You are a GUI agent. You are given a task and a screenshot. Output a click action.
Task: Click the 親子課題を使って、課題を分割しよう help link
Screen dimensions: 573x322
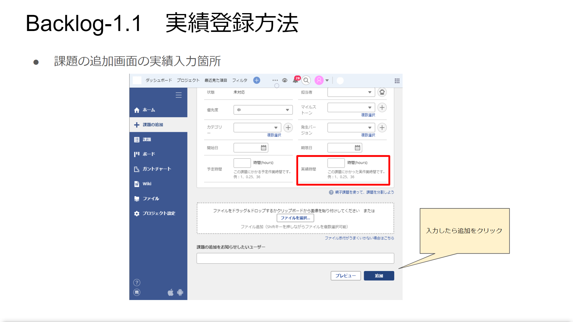pyautogui.click(x=364, y=192)
